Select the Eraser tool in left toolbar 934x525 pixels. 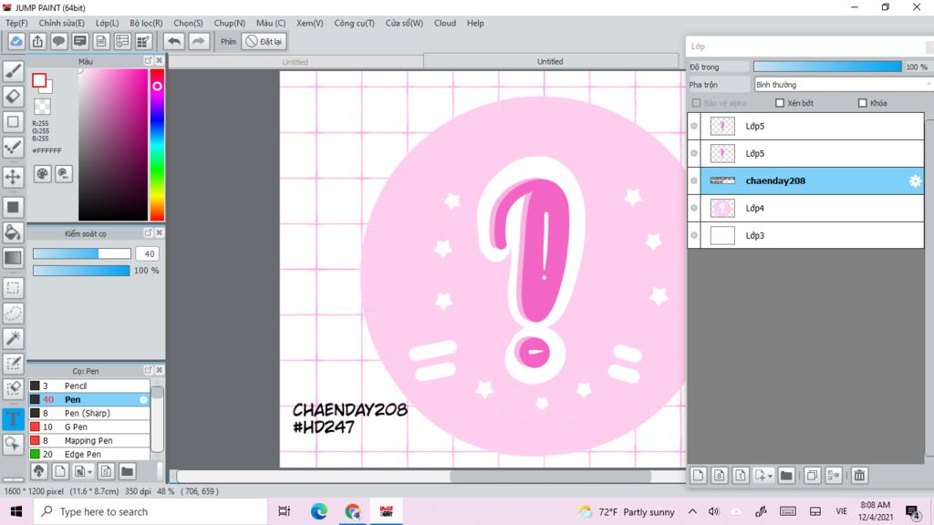coord(13,96)
